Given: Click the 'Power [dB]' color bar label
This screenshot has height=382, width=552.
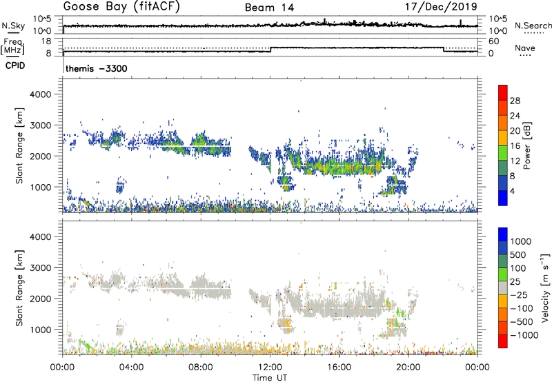Looking at the screenshot, I should [527, 145].
